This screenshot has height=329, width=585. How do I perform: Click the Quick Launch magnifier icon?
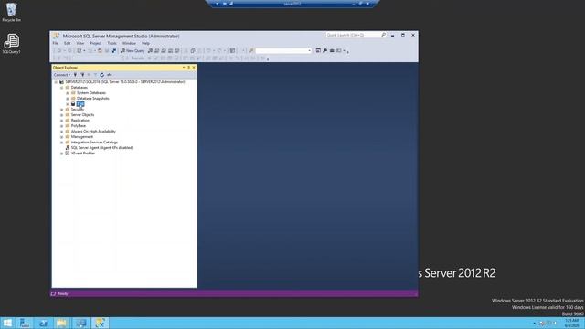pos(383,35)
